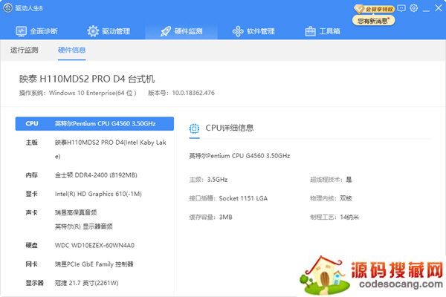Click the 会员享特权 VIP badge
This screenshot has width=446, height=297.
tap(374, 9)
